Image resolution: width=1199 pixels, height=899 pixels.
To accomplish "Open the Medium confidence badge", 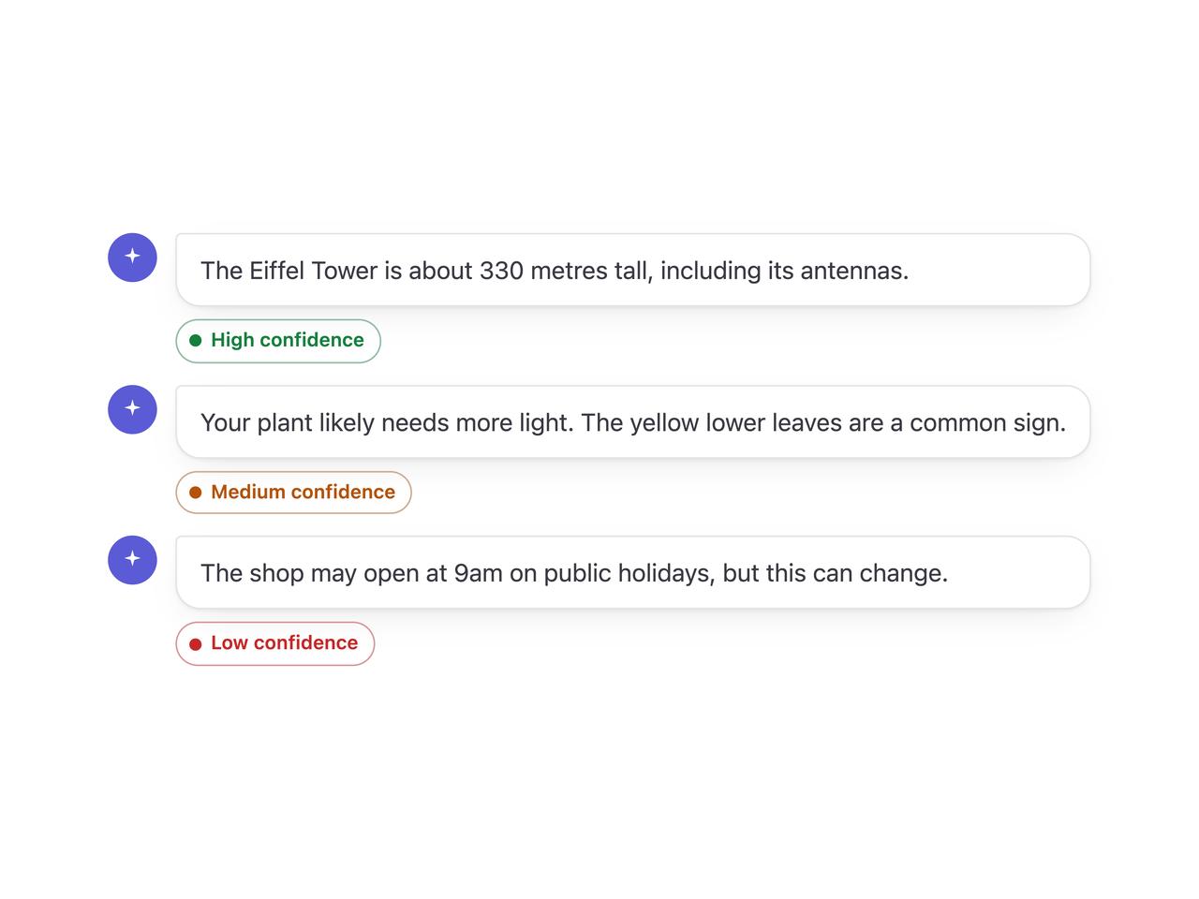I will click(x=293, y=493).
